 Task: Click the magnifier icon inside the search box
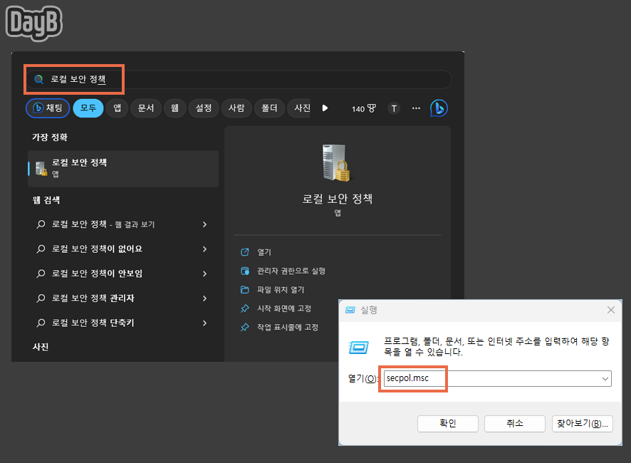[38, 78]
